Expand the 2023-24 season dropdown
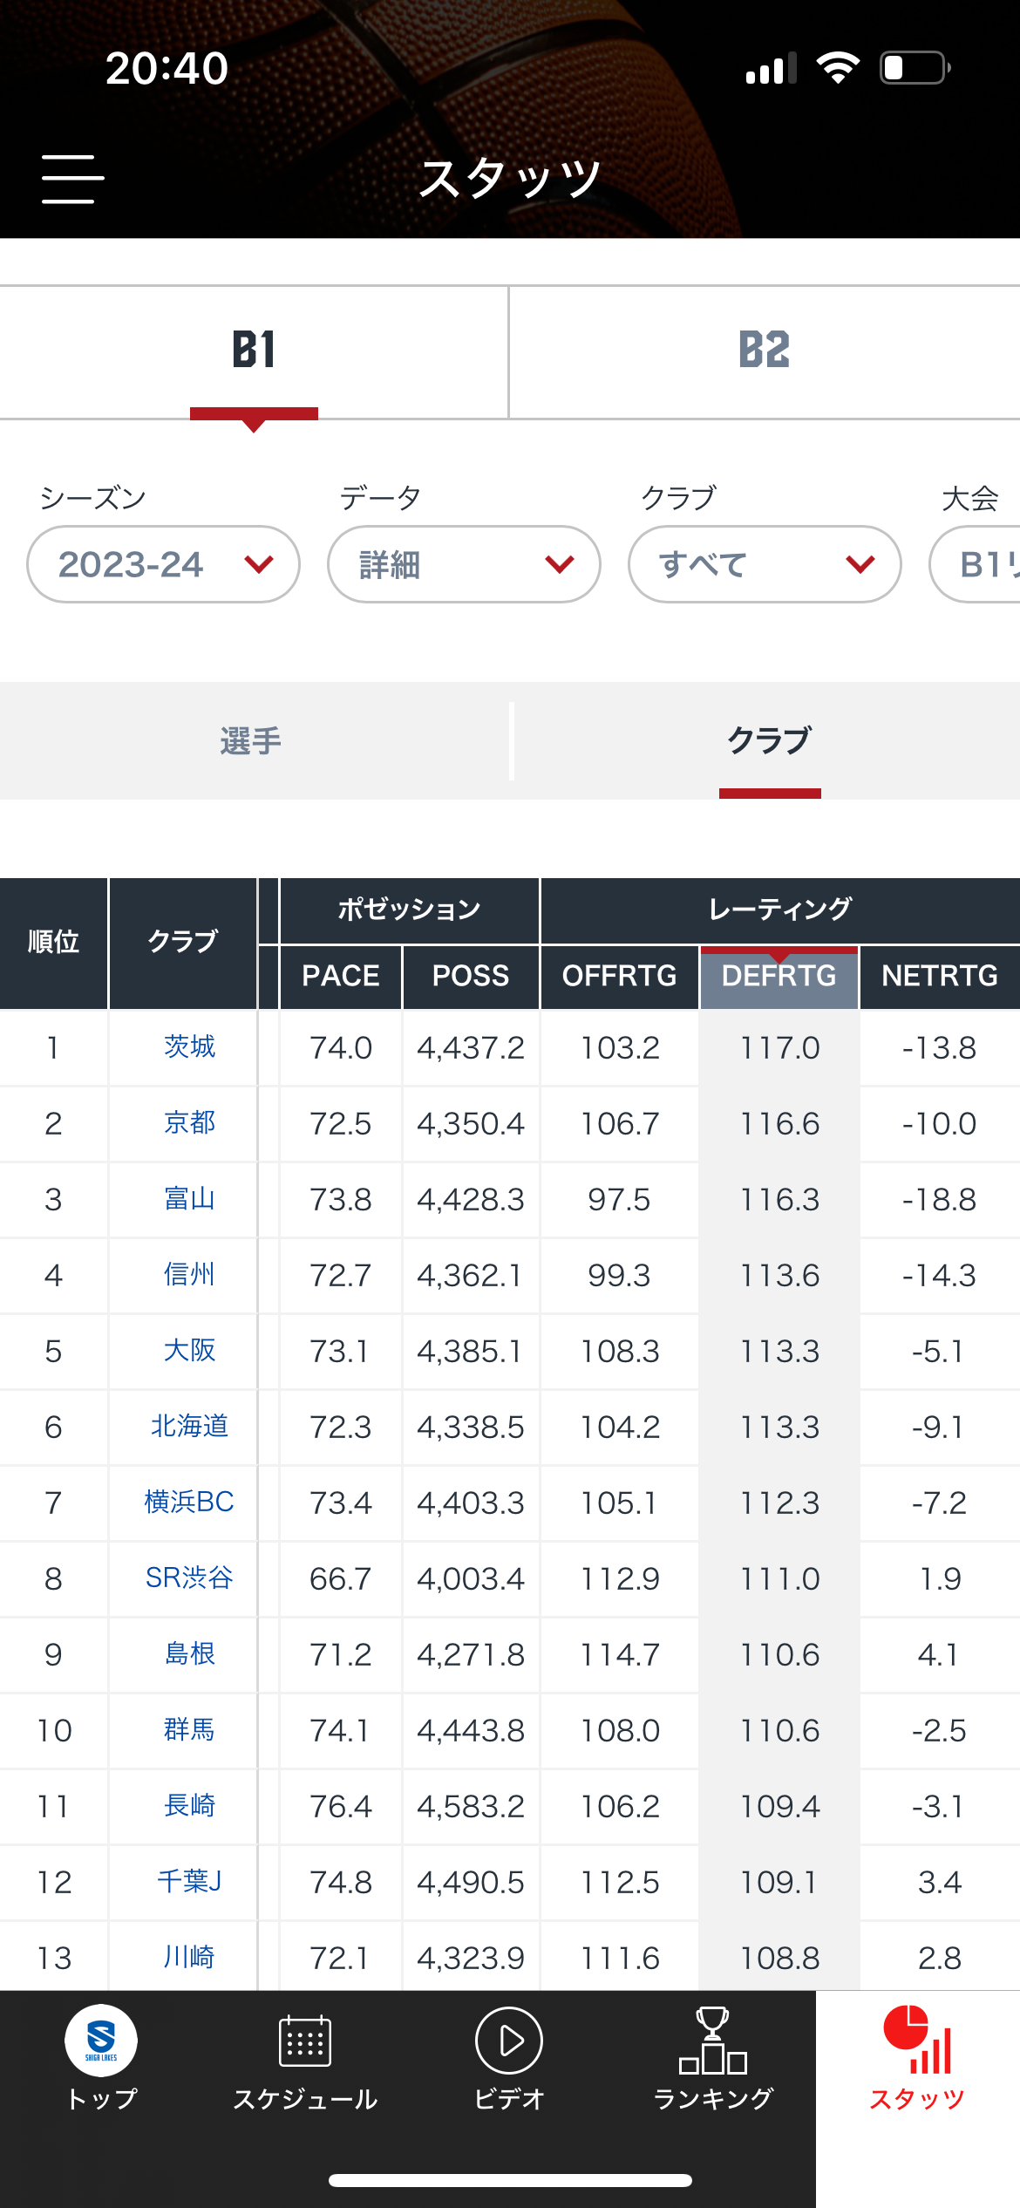 (x=163, y=564)
